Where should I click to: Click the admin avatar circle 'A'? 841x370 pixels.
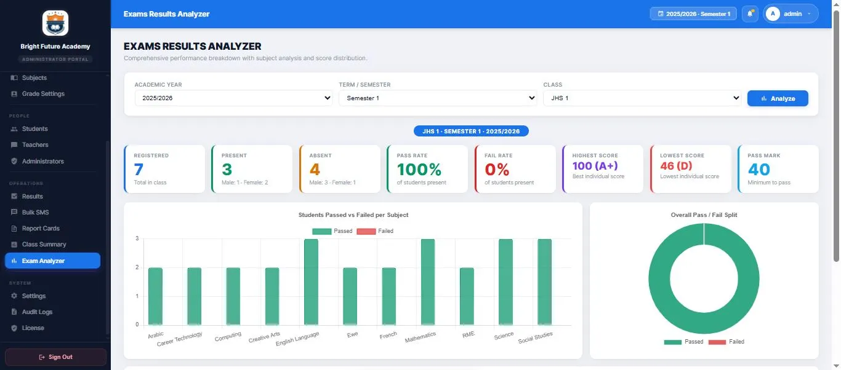[x=773, y=14]
